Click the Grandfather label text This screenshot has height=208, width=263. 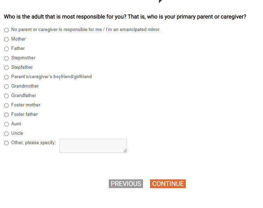24,96
